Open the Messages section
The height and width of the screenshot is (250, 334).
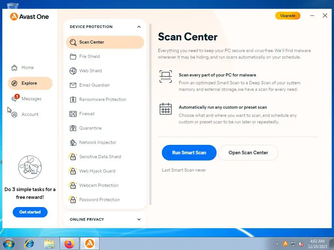click(x=30, y=99)
